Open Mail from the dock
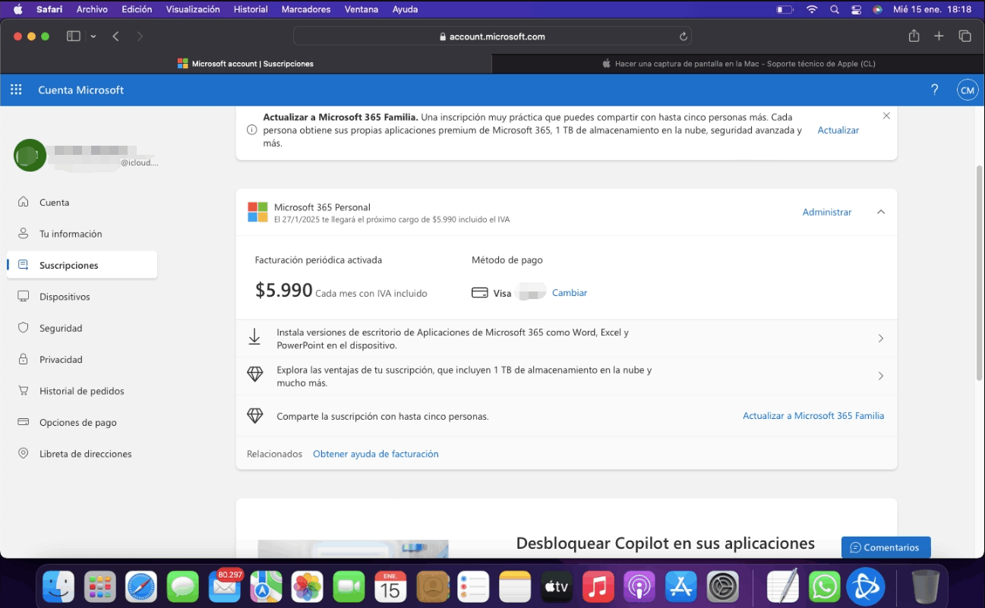Screen dimensions: 985x608 [x=225, y=586]
